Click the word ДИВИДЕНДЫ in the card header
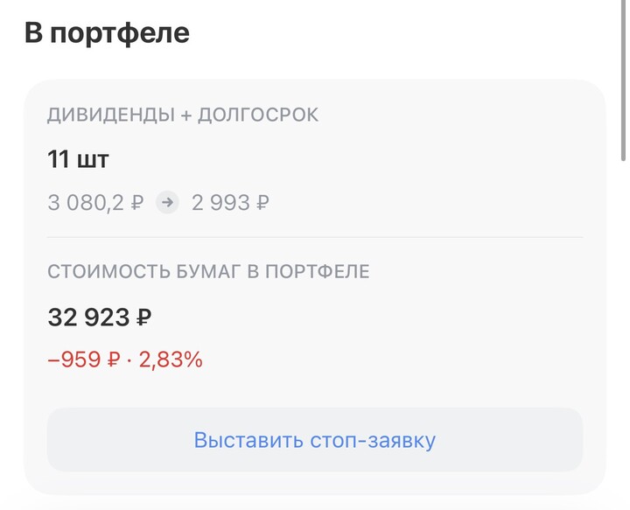The height and width of the screenshot is (510, 630). coord(110,115)
